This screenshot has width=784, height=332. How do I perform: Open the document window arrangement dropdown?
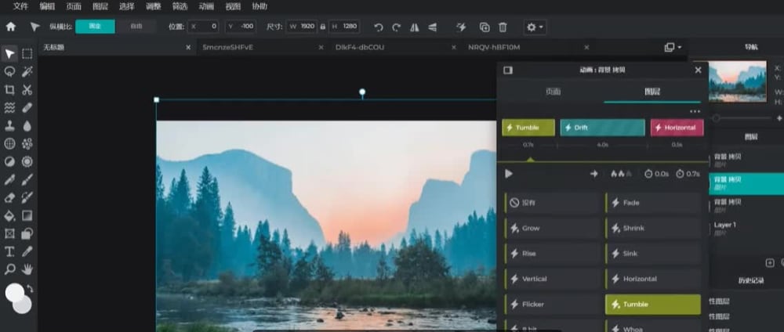point(673,48)
